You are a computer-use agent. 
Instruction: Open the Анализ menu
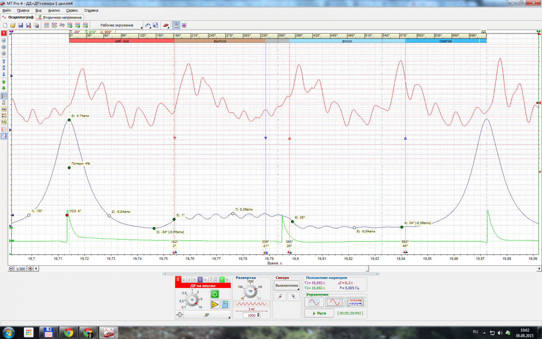[54, 10]
